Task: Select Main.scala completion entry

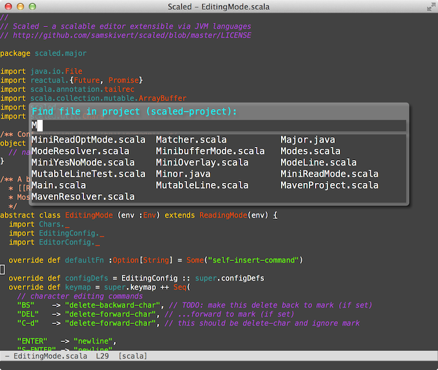Action: 59,185
